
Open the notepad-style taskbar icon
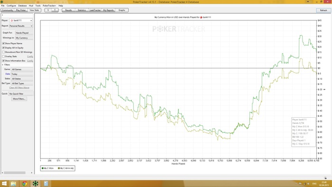point(46,183)
